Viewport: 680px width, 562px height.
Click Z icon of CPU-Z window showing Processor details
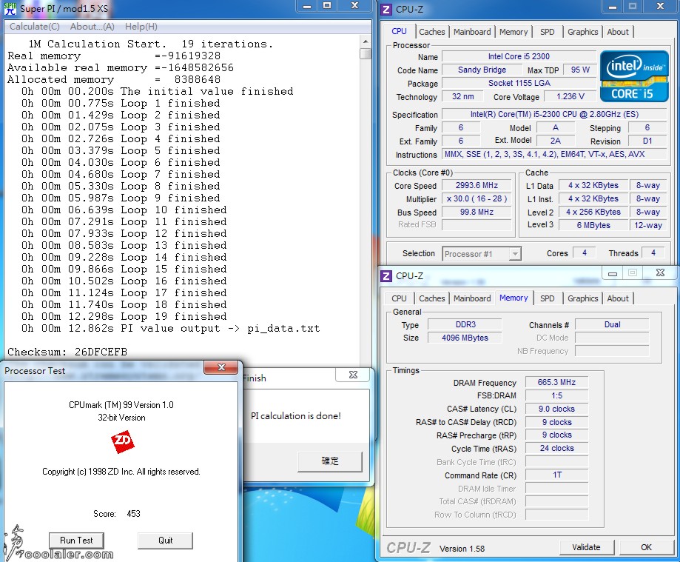(386, 9)
